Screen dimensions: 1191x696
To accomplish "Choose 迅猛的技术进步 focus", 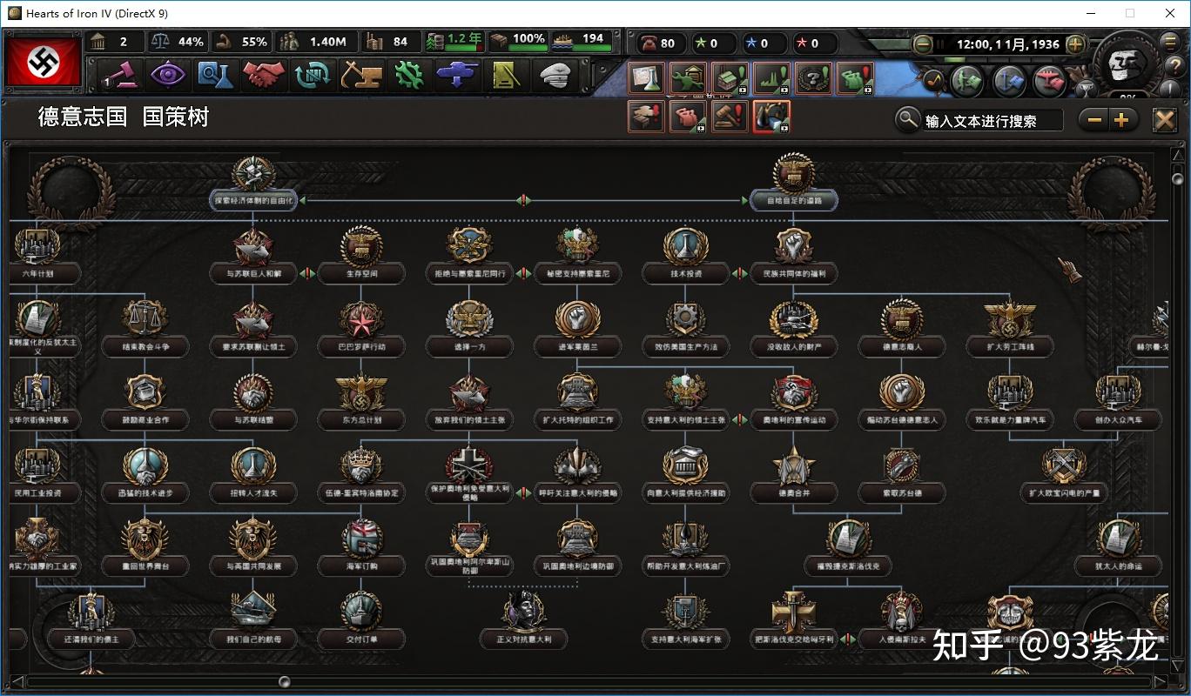I will 145,477.
